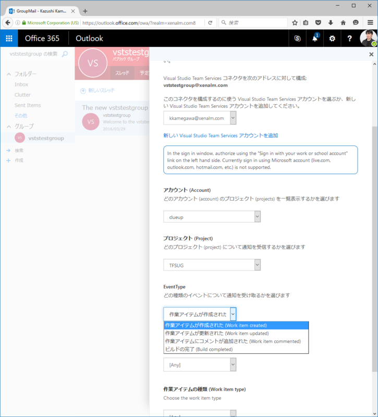
Task: Click add new Visual Studio Team Services account link
Action: 221,136
